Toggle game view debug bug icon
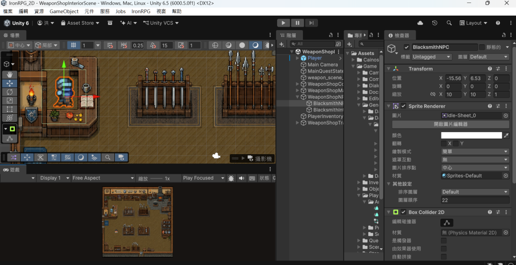Screen dimensions: 516x265 [231, 178]
